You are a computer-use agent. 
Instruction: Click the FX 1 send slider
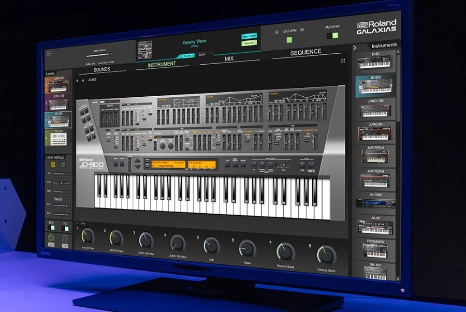coord(62,205)
